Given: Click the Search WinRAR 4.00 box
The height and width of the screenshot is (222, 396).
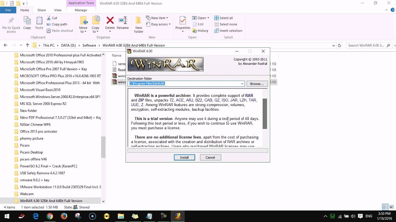Looking at the screenshot, I should [370, 45].
